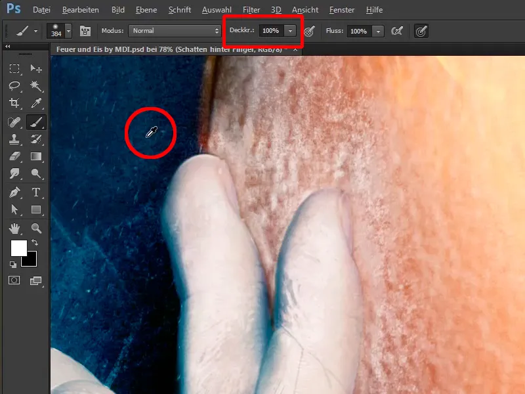The height and width of the screenshot is (394, 525).
Task: Select the Rectangle shape tool
Action: pos(36,209)
